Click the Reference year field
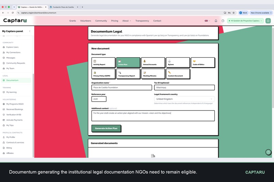 coord(99,99)
